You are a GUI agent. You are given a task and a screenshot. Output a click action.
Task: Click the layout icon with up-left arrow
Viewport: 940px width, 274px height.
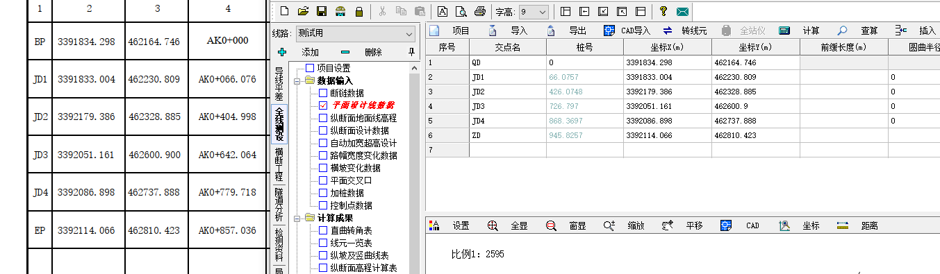point(622,12)
